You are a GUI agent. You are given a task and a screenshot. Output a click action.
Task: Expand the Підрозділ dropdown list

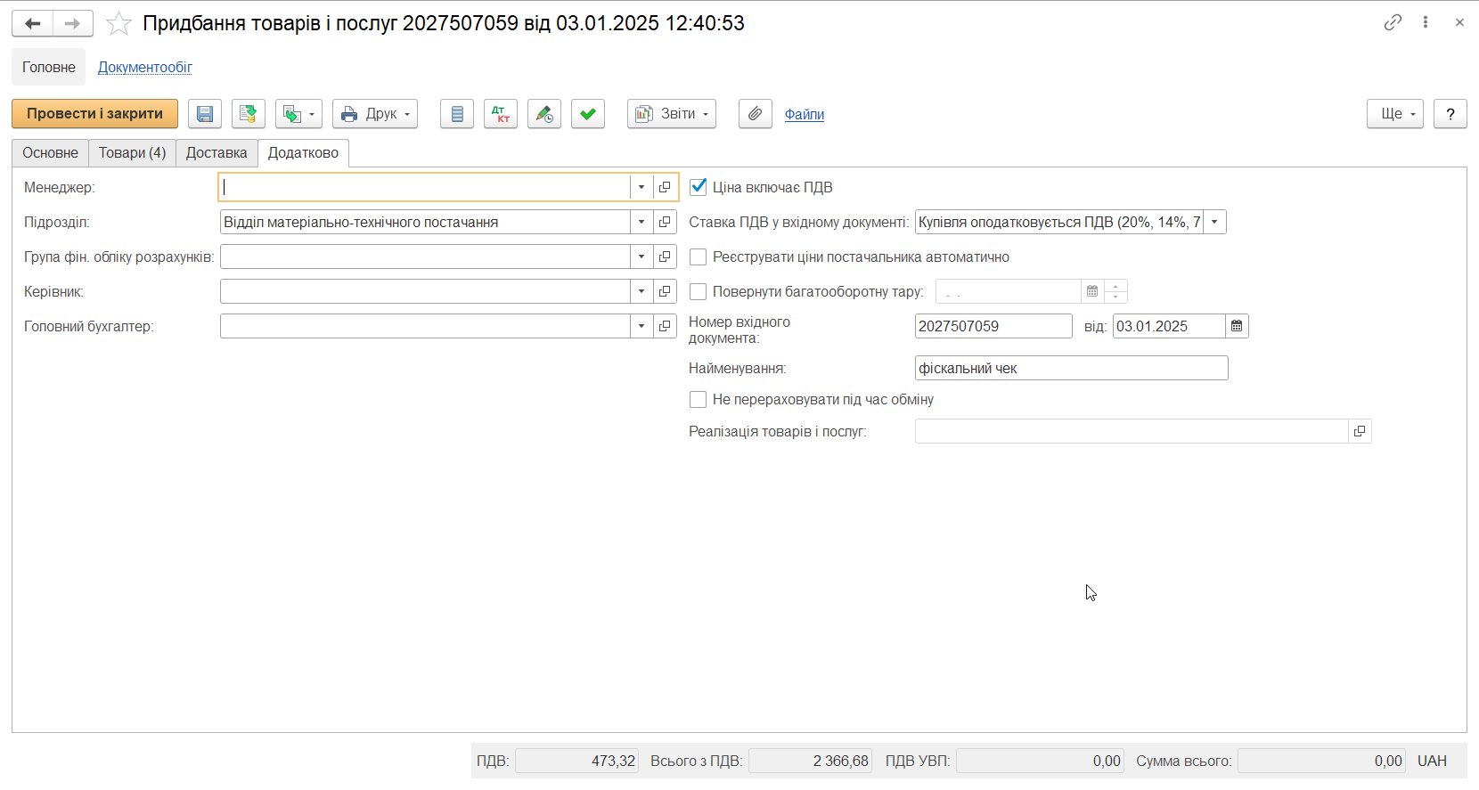pyautogui.click(x=641, y=222)
